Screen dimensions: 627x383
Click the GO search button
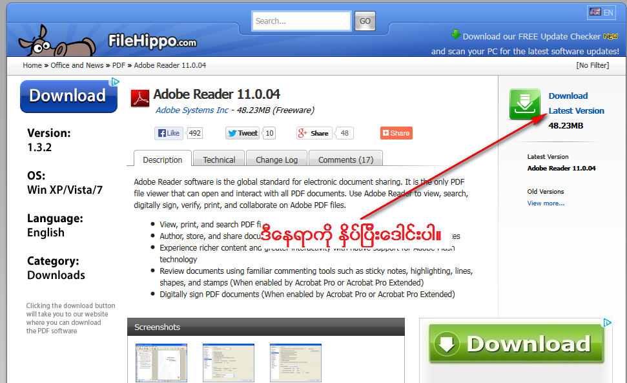point(365,21)
